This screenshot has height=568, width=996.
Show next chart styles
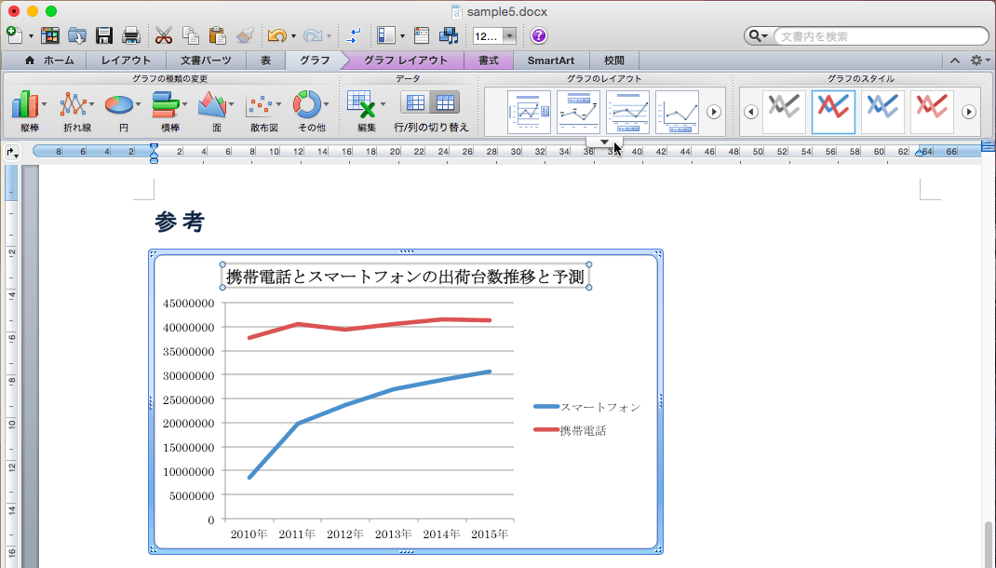[x=969, y=112]
